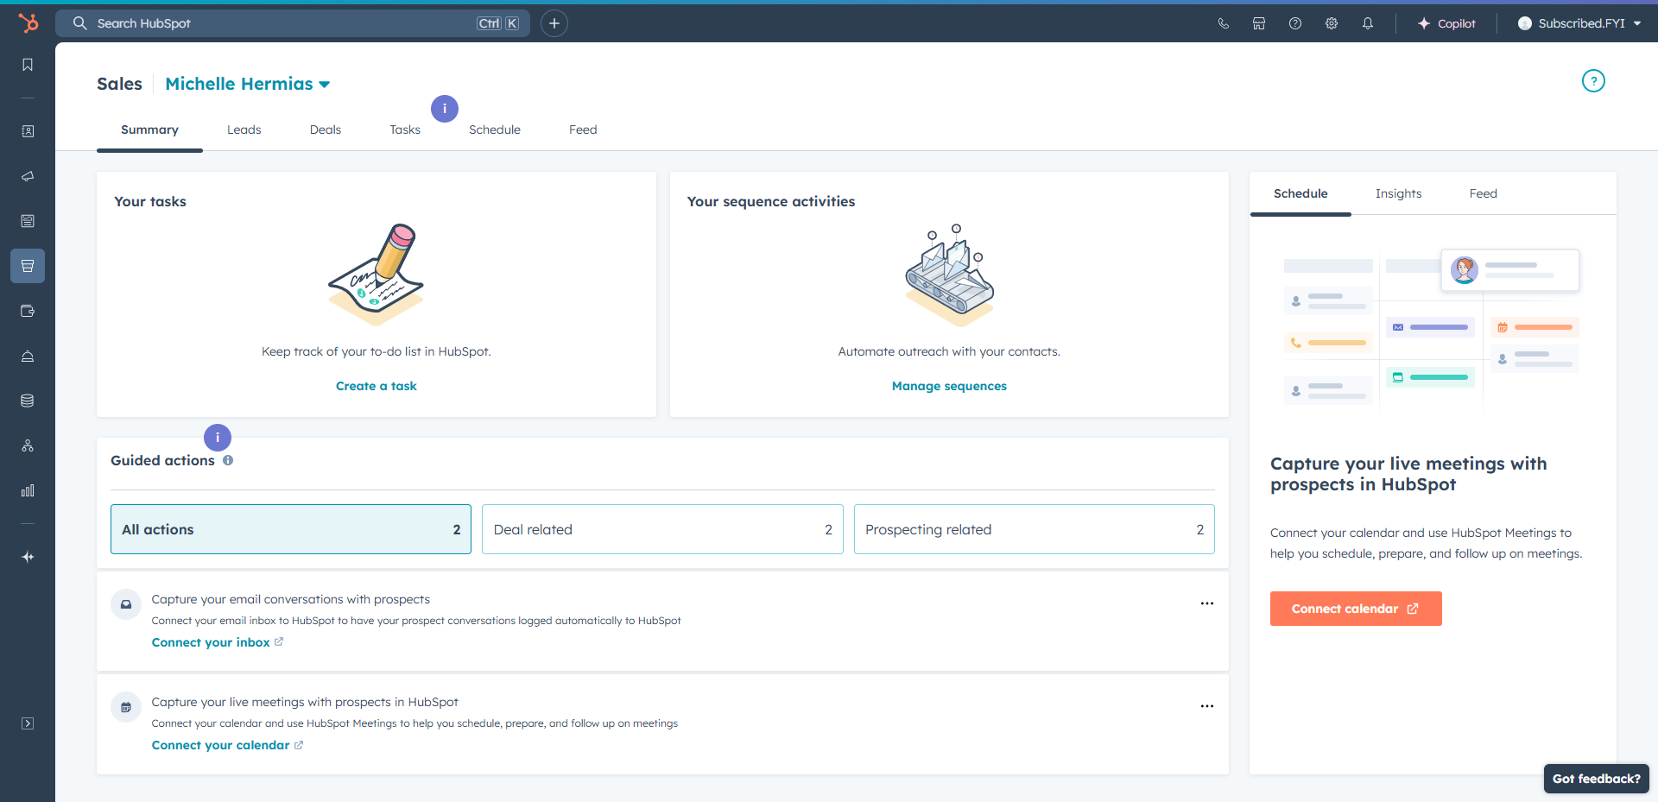The width and height of the screenshot is (1658, 802).
Task: Open the marketplace storefront icon
Action: pyautogui.click(x=1259, y=23)
